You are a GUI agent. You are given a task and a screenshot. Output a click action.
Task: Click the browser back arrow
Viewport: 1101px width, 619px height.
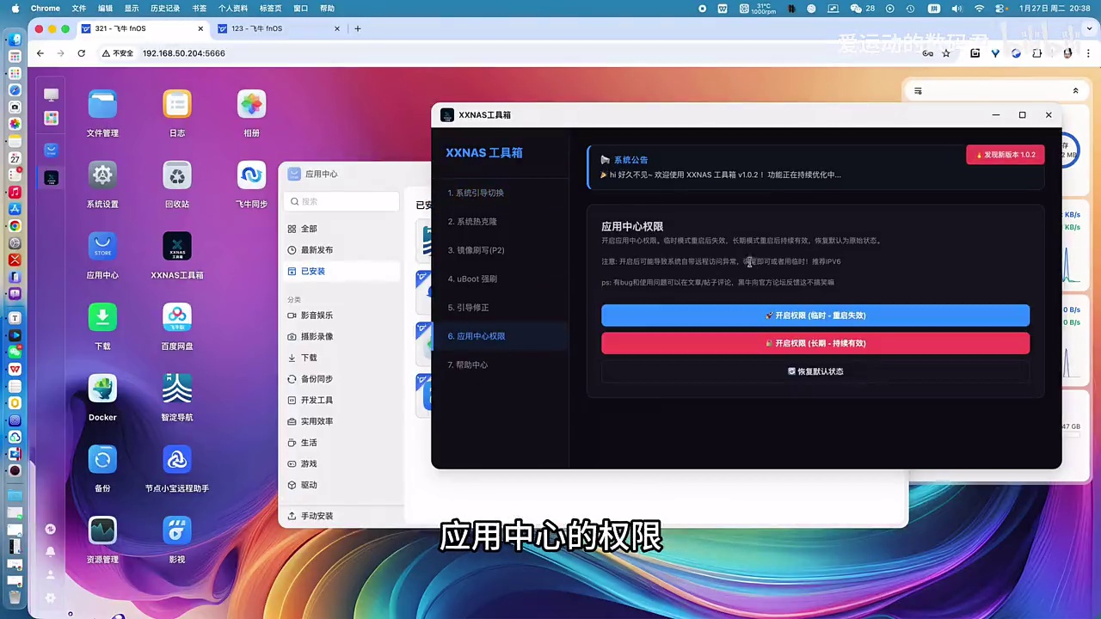40,53
